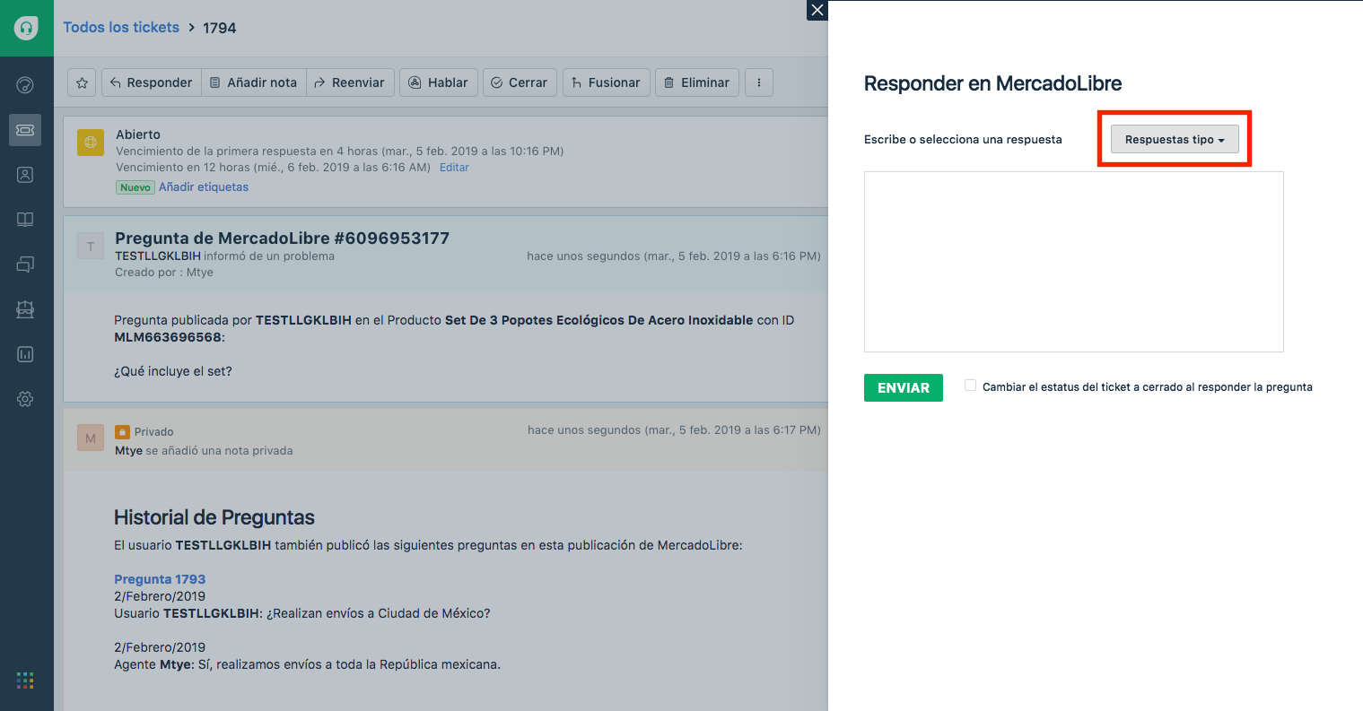The width and height of the screenshot is (1363, 711).
Task: Open the Reports chart icon in sidebar
Action: [x=25, y=354]
